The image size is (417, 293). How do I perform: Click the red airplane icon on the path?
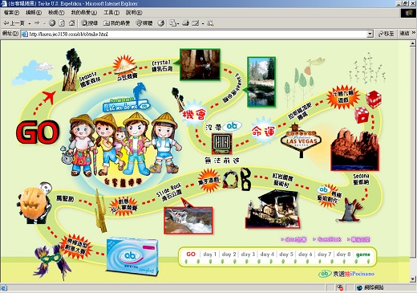coord(49,97)
